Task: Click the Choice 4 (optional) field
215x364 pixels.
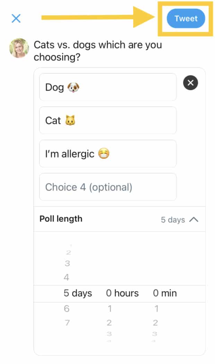Action: 108,187
